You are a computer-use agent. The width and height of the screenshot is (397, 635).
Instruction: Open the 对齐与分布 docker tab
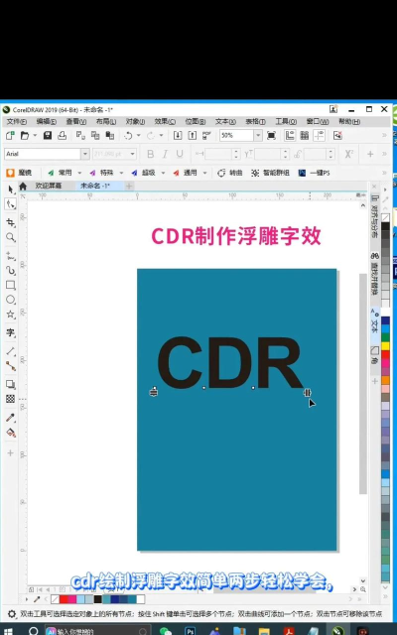click(375, 217)
